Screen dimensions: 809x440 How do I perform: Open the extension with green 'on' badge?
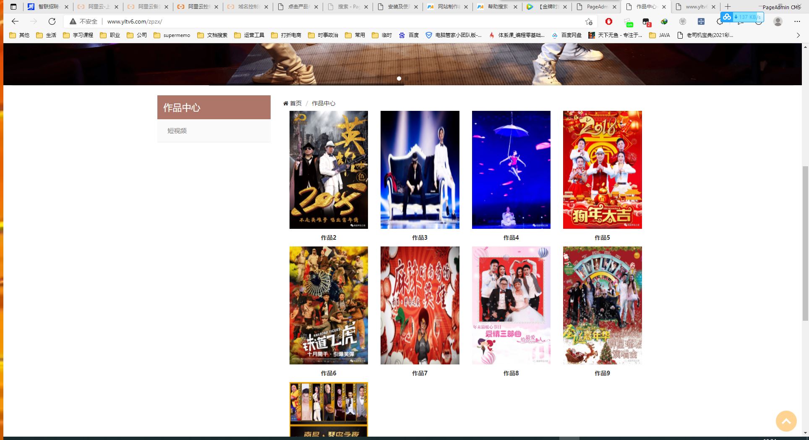click(x=628, y=22)
